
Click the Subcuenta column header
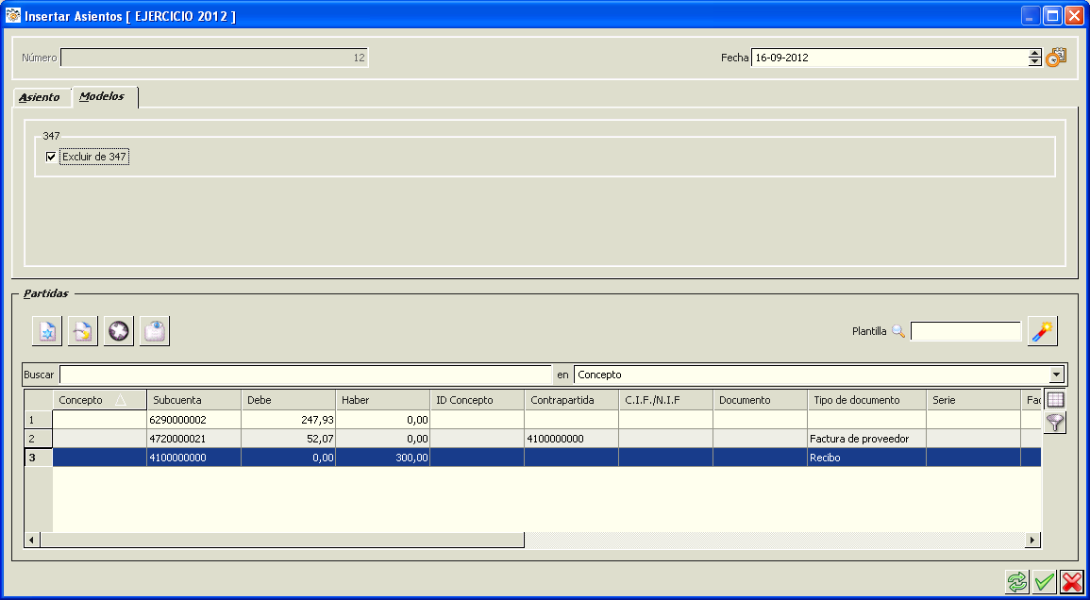194,400
